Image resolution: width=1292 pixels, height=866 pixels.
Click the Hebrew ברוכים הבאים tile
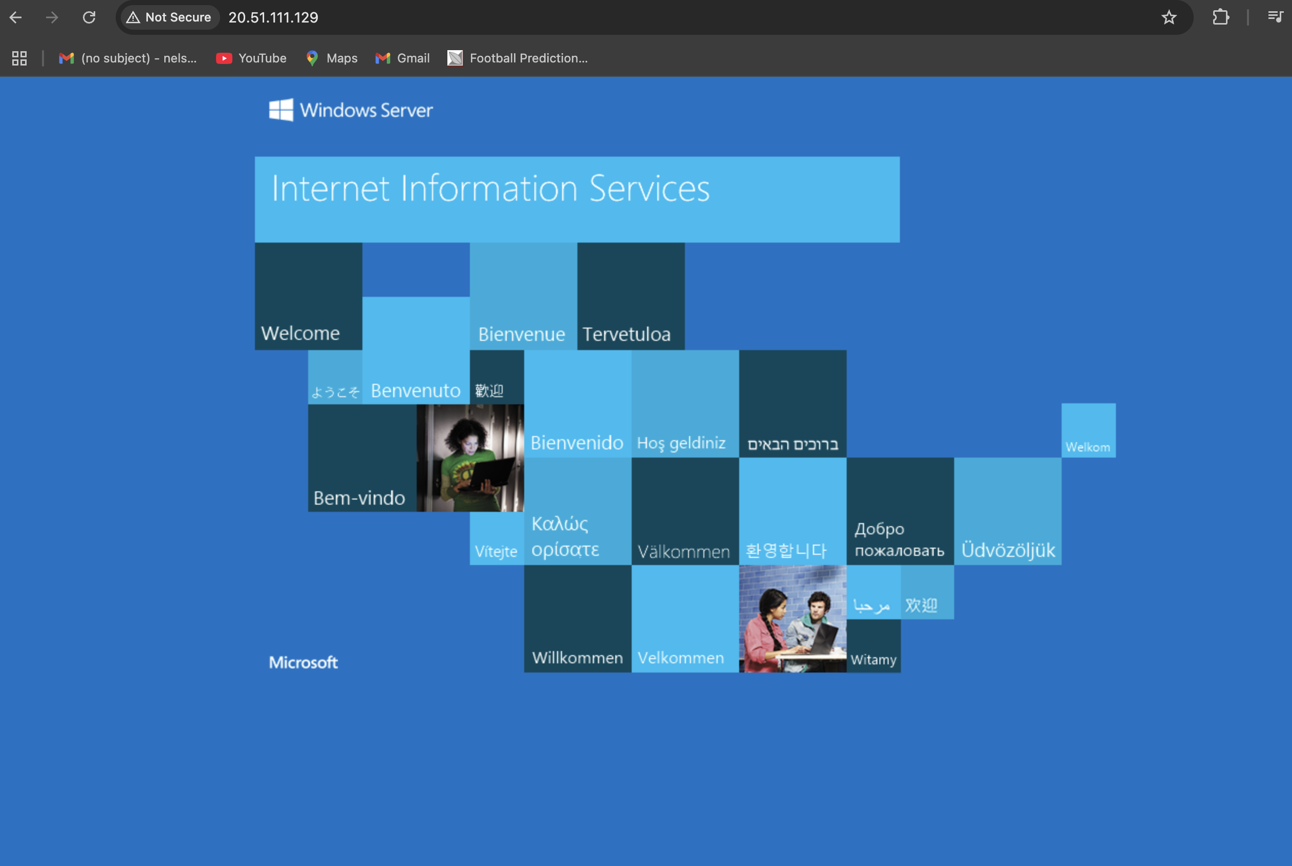pyautogui.click(x=792, y=404)
